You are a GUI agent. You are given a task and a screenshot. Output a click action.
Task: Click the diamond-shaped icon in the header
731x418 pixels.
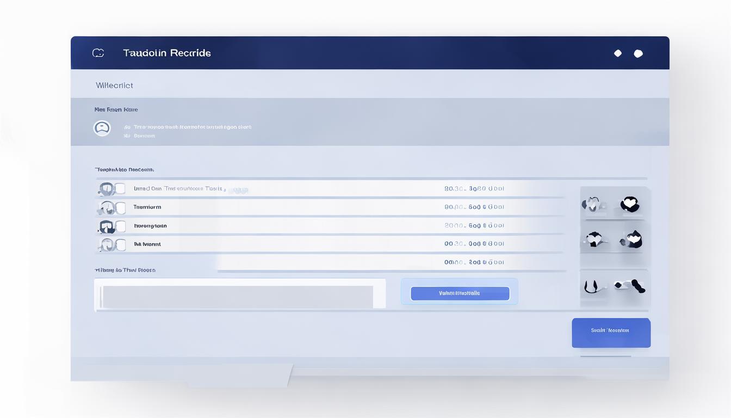617,53
